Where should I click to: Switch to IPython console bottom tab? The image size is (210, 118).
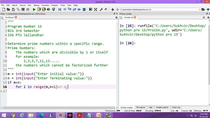[x=127, y=108]
